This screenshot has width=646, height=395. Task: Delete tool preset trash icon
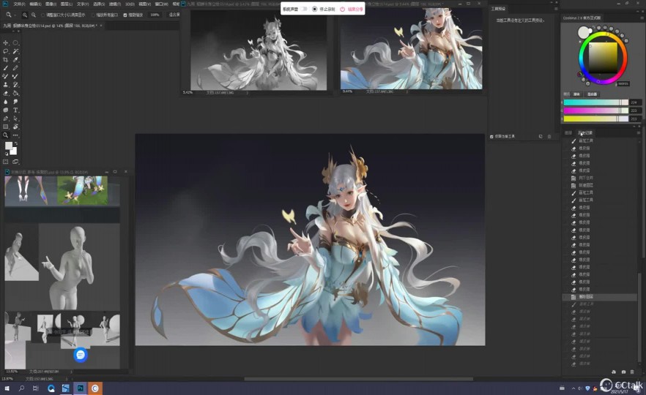coord(549,137)
